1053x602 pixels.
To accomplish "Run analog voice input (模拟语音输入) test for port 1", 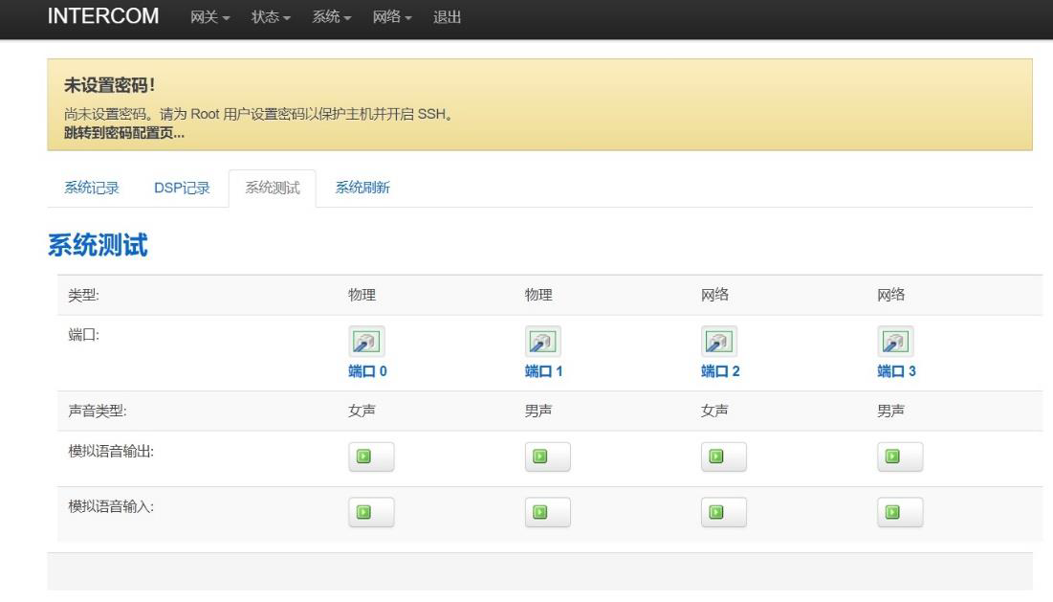I will pyautogui.click(x=548, y=512).
